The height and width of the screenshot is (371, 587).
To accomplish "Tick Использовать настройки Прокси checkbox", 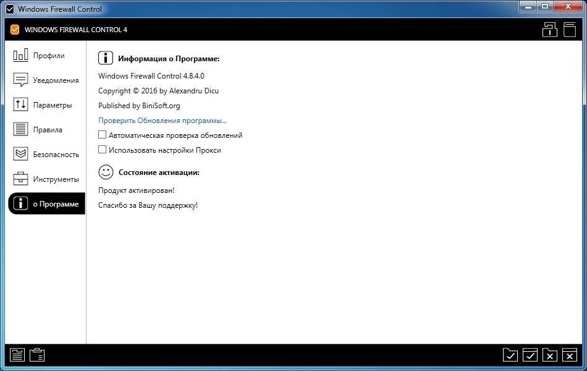I will coord(102,150).
